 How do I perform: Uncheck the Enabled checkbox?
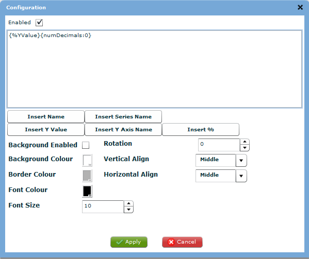point(39,23)
